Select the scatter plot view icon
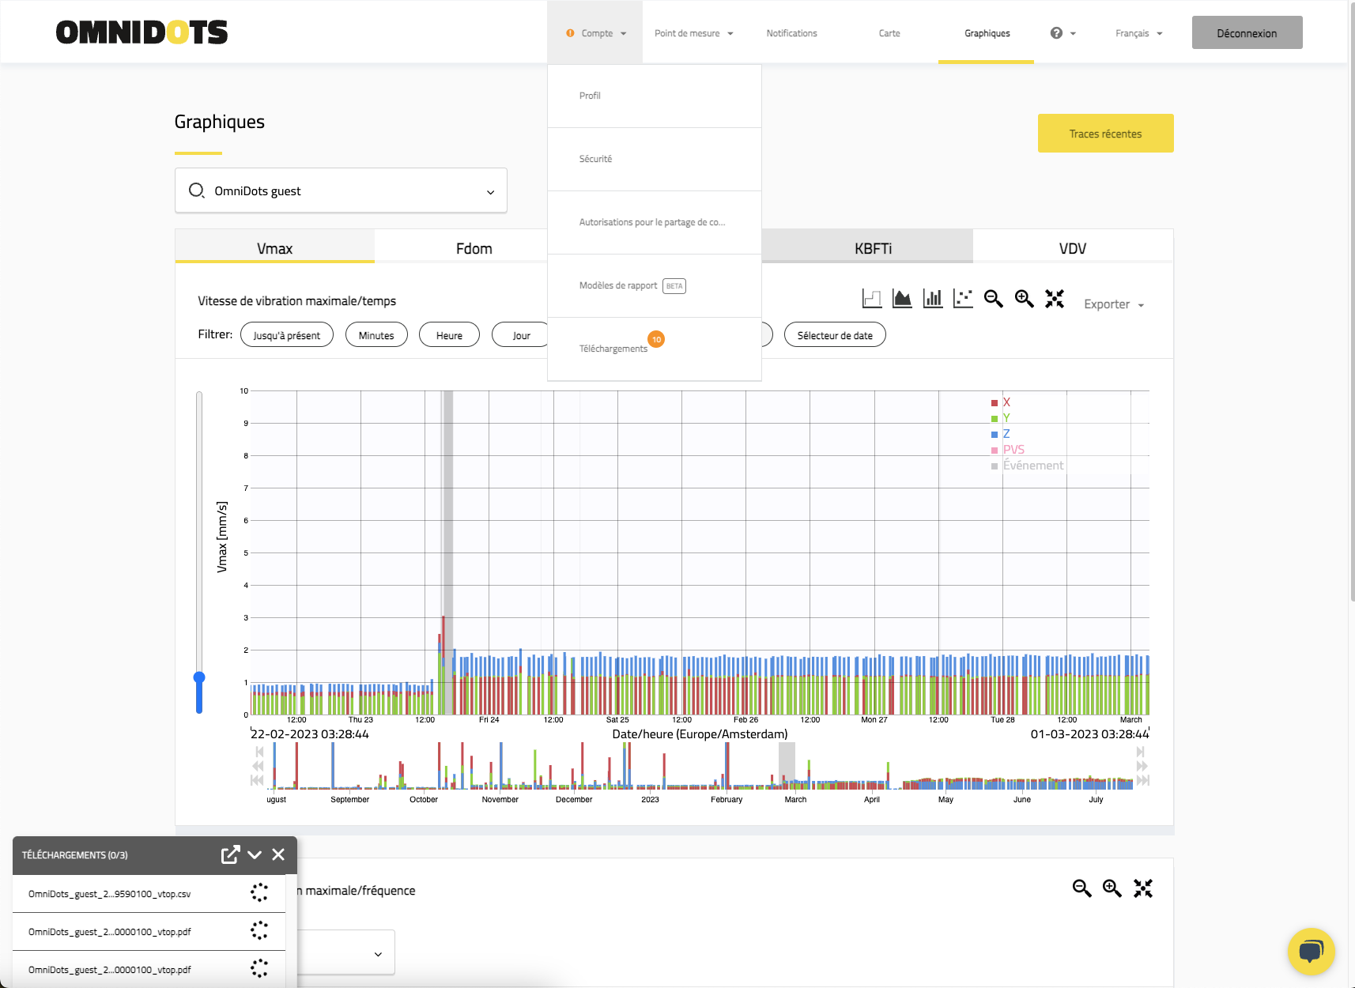This screenshot has height=988, width=1355. click(x=963, y=299)
